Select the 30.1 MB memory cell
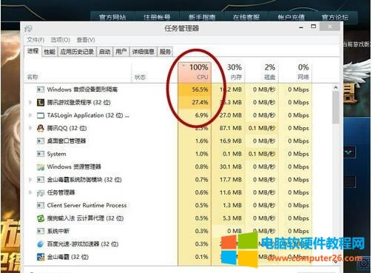 (228, 166)
